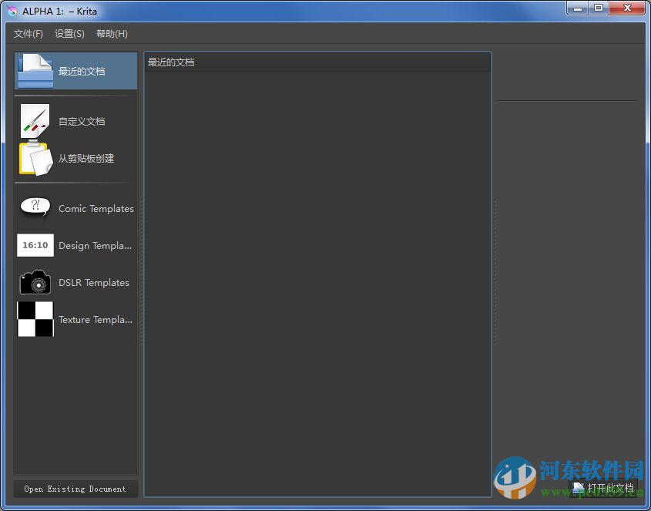Click the document icon beside 打开此文档
651x511 pixels.
point(578,488)
